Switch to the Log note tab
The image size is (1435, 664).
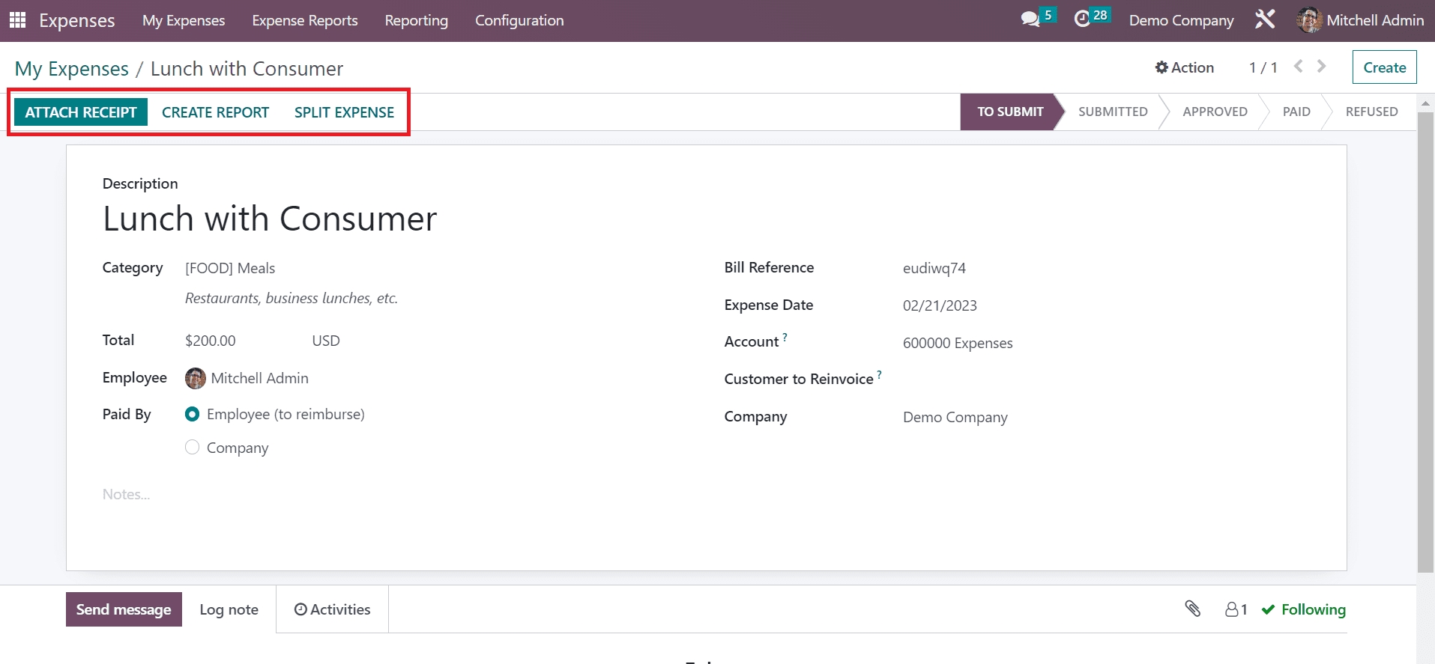[x=229, y=609]
